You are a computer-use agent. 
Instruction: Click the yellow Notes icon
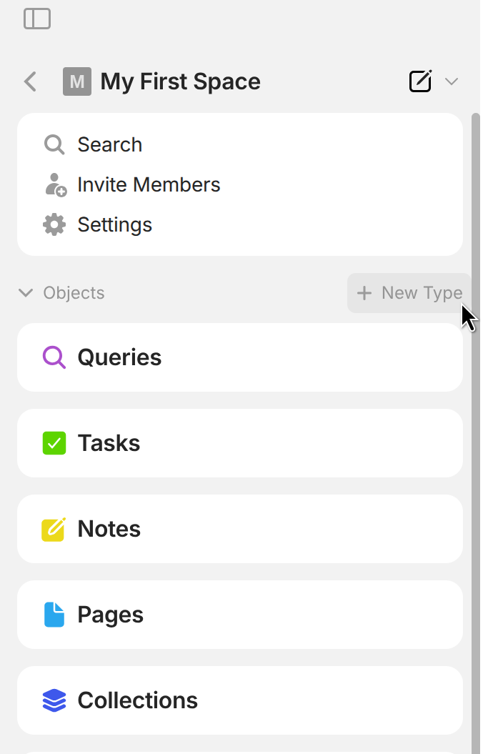coord(54,529)
